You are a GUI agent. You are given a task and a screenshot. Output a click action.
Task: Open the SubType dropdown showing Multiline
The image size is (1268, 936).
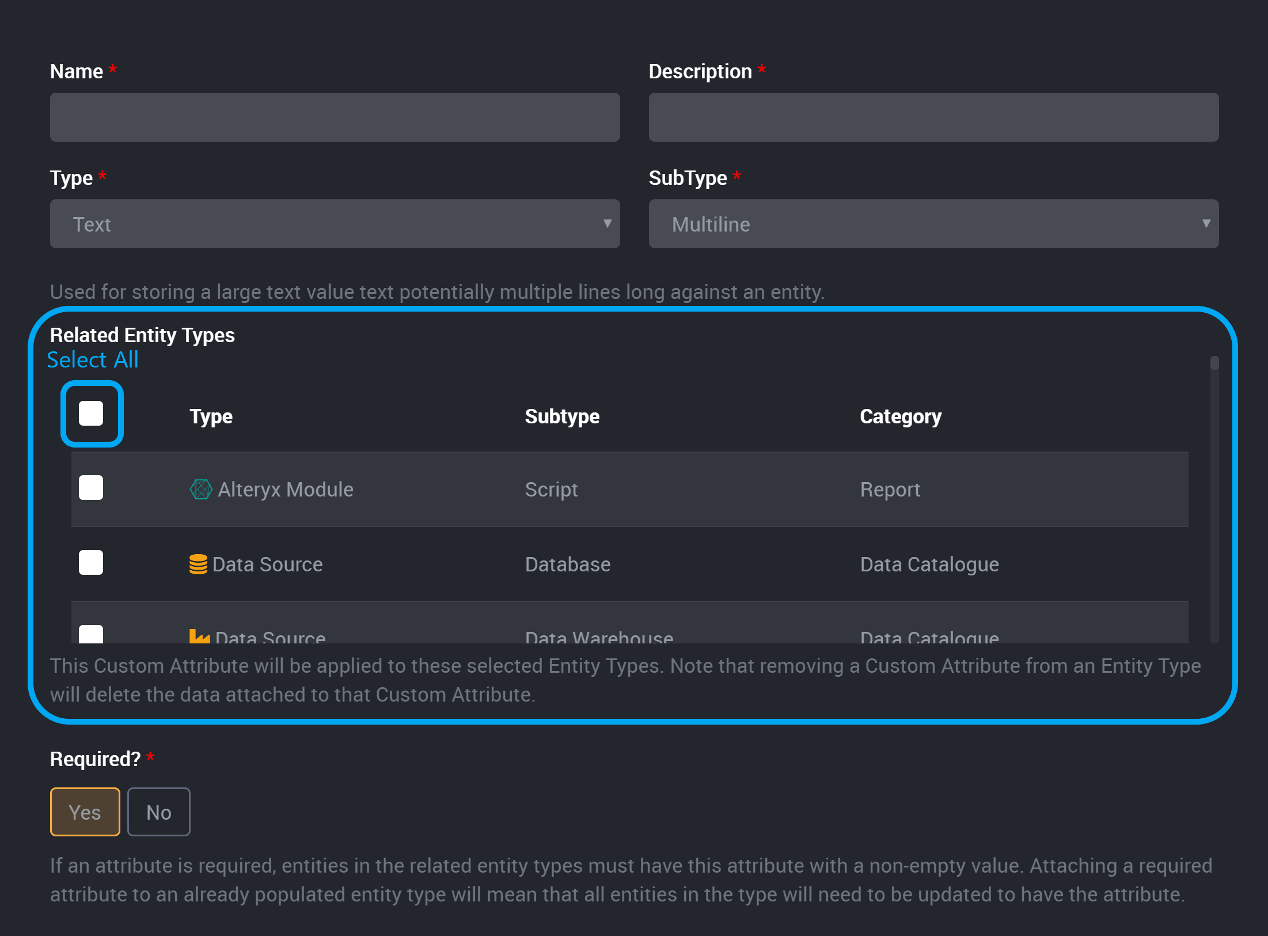(x=933, y=224)
